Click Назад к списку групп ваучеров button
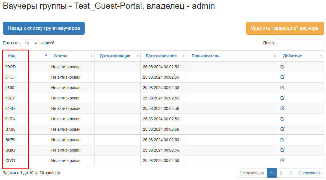The image size is (326, 180). click(x=44, y=28)
